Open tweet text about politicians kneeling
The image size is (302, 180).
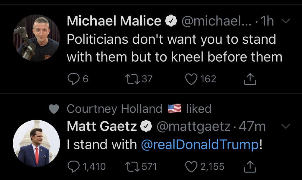coord(174,48)
